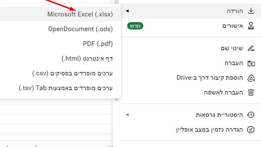The height and width of the screenshot is (147, 261).
Task: Click the green חדש badge
Action: [135, 26]
